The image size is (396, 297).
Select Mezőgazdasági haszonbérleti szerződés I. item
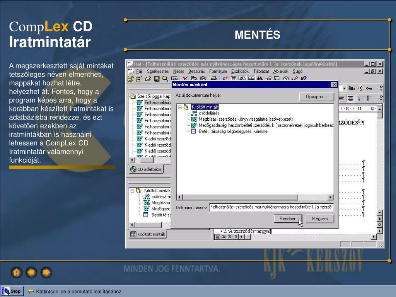266,125
